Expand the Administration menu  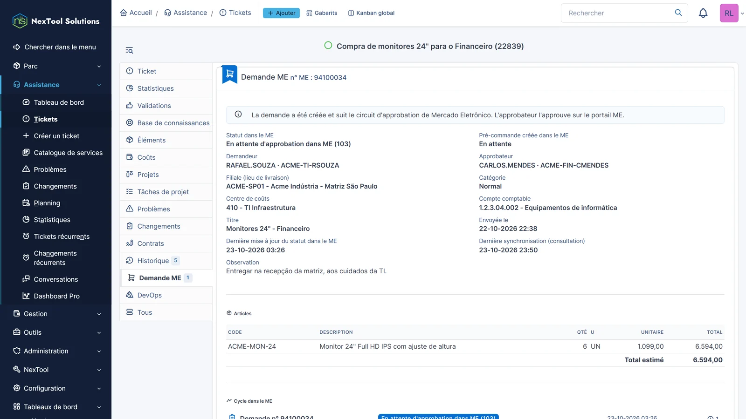coord(56,351)
